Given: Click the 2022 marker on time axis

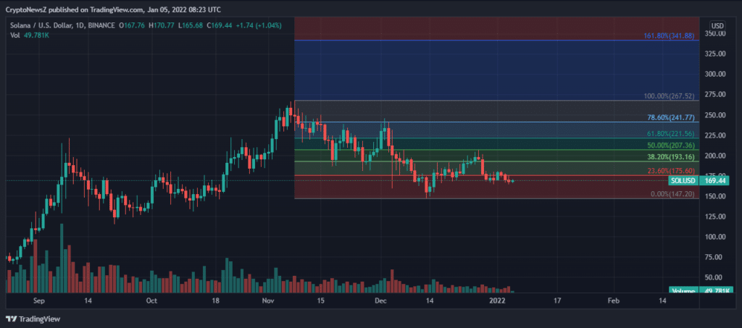Looking at the screenshot, I should (498, 300).
